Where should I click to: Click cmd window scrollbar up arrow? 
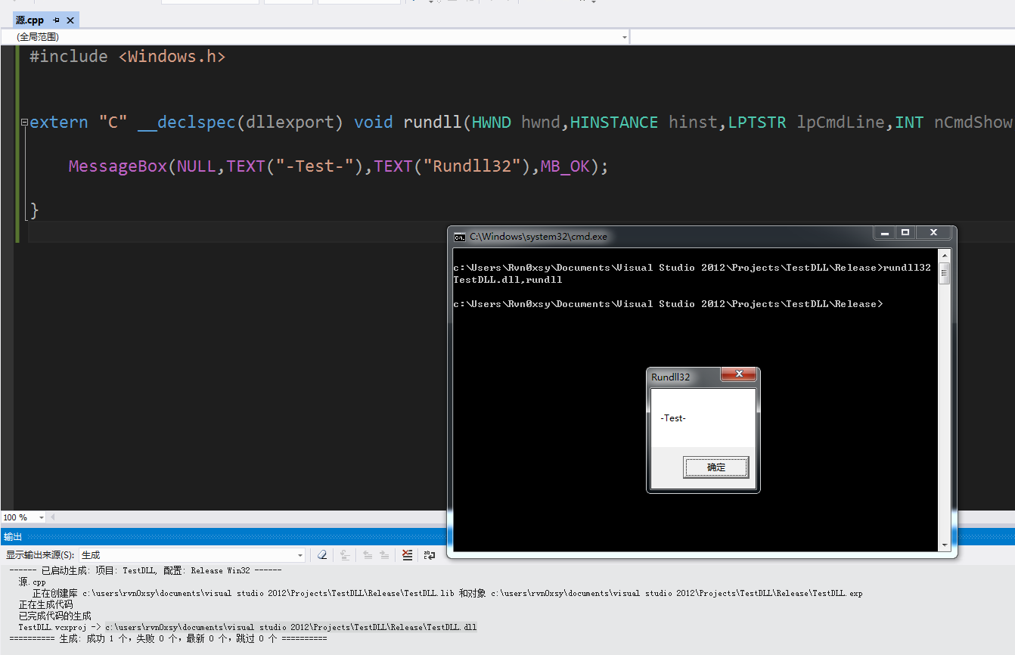tap(944, 255)
